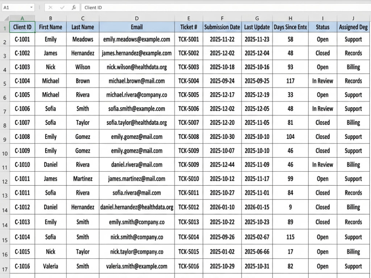The height and width of the screenshot is (278, 371).
Task: Select column B header
Action: pyautogui.click(x=50, y=18)
